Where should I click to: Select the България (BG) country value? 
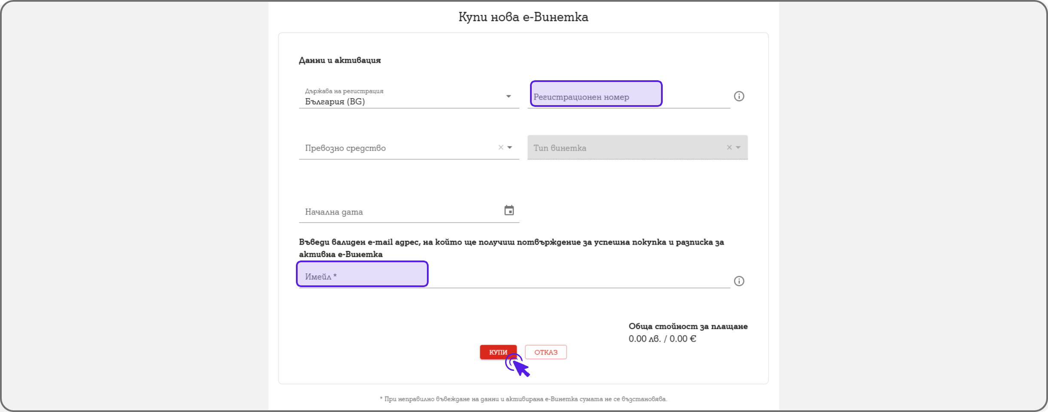pyautogui.click(x=335, y=102)
